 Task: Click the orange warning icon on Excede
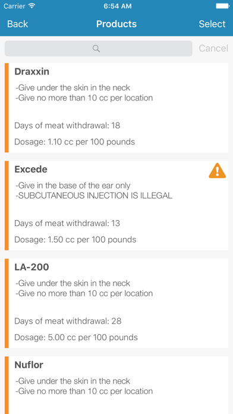(x=217, y=171)
